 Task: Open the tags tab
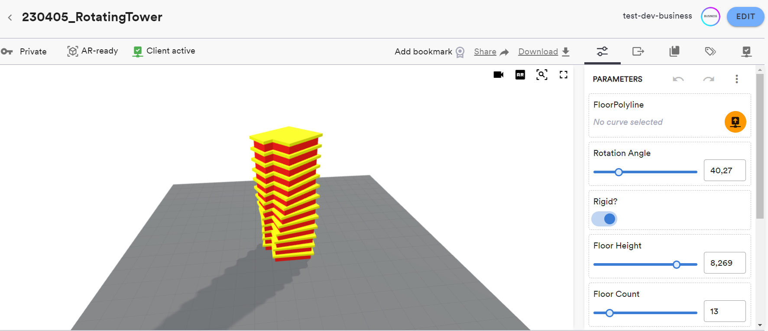point(710,51)
